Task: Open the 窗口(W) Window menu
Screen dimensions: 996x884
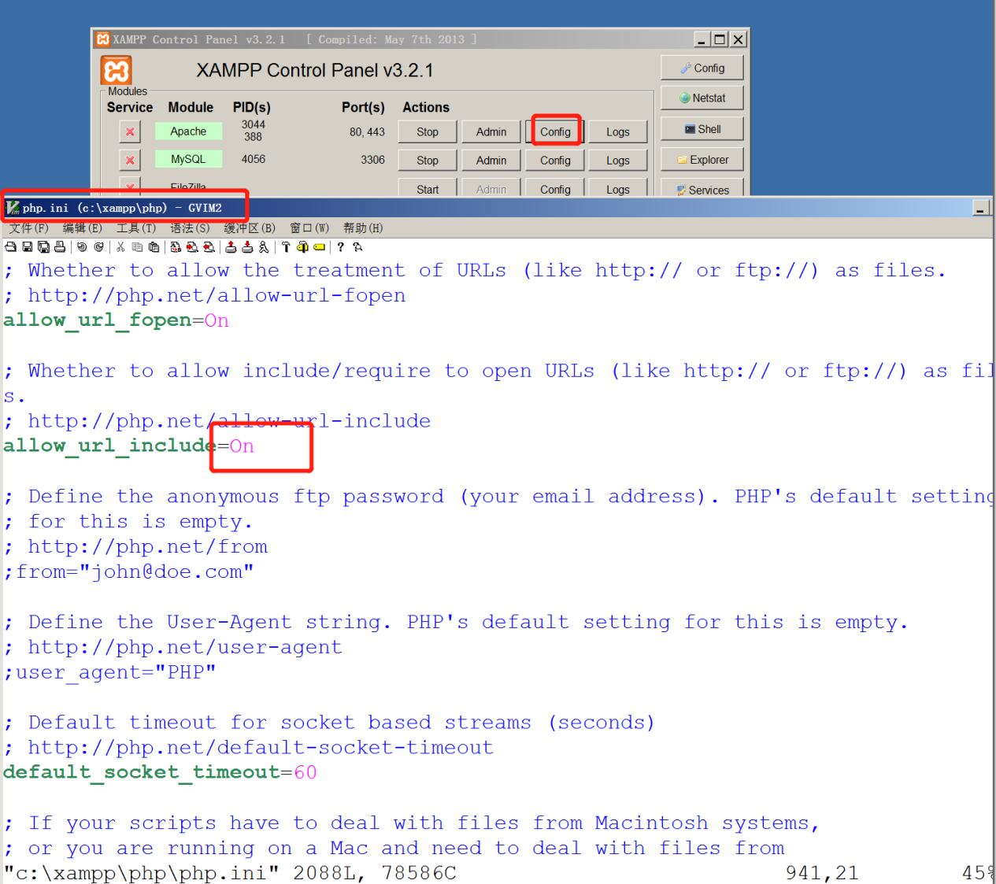Action: coord(309,228)
